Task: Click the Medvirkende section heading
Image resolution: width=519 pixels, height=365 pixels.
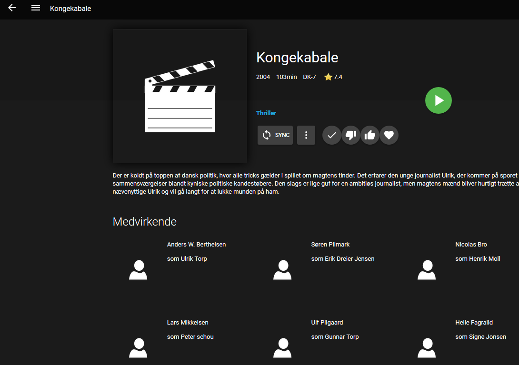Action: click(x=145, y=222)
